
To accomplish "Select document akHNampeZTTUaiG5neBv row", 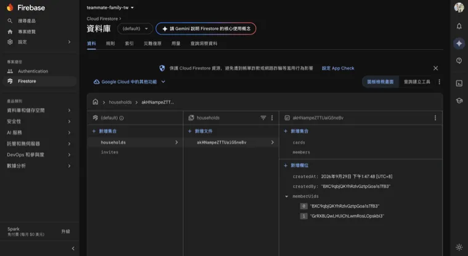I will (x=231, y=142).
